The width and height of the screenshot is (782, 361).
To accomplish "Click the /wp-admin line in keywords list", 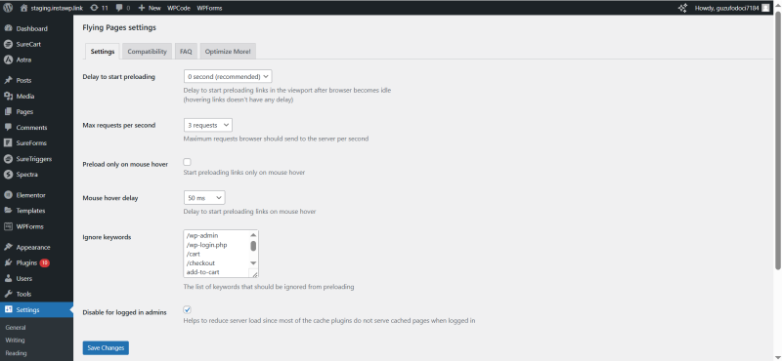I will tap(202, 235).
